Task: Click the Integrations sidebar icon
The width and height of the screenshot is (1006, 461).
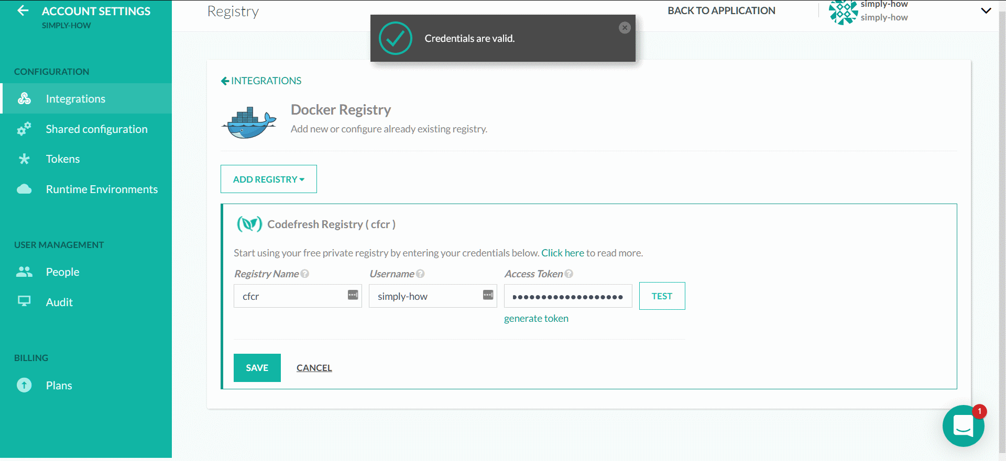Action: coord(24,98)
